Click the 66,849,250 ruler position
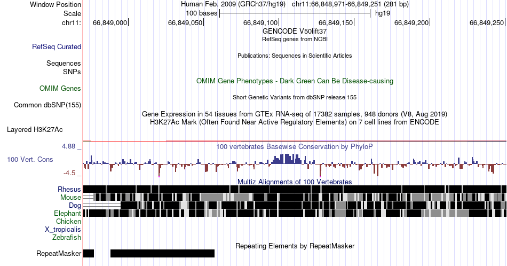Screen dimensions: 507x266 coord(487,22)
